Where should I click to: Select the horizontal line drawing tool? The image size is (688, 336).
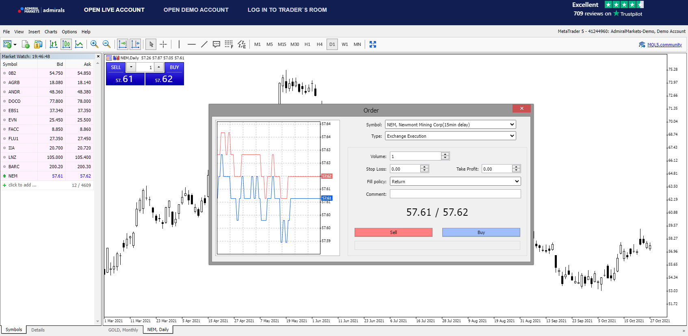(192, 44)
